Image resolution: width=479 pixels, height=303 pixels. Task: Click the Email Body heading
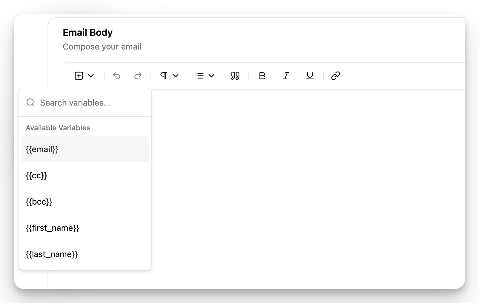[x=87, y=33]
